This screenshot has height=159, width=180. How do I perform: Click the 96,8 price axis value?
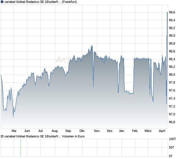click(x=172, y=122)
